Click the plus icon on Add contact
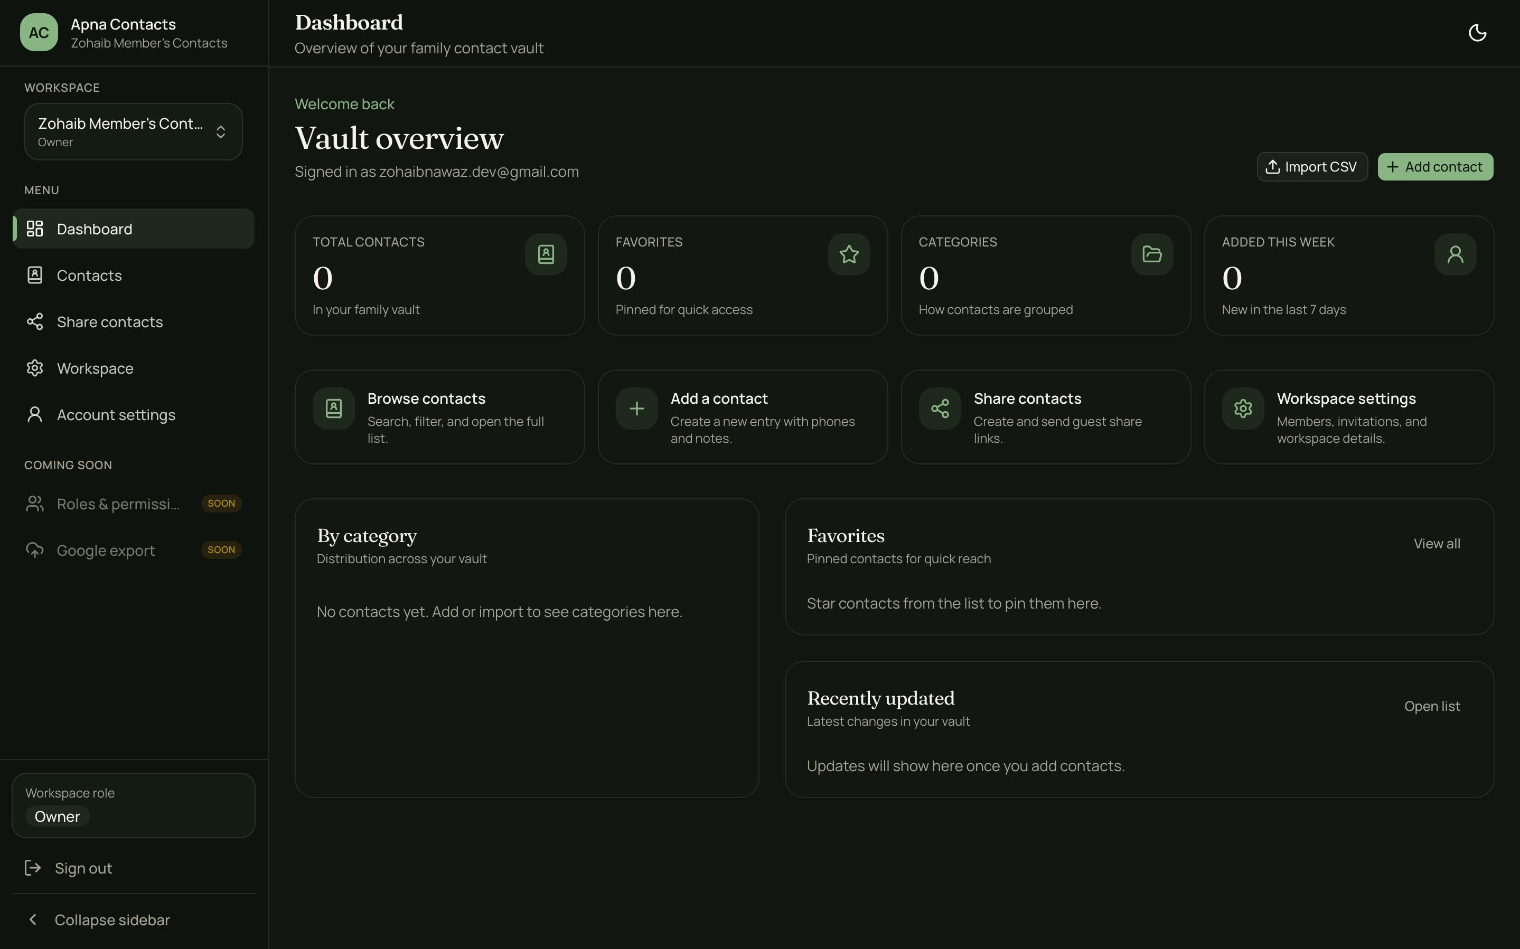This screenshot has width=1520, height=949. pyautogui.click(x=1393, y=167)
